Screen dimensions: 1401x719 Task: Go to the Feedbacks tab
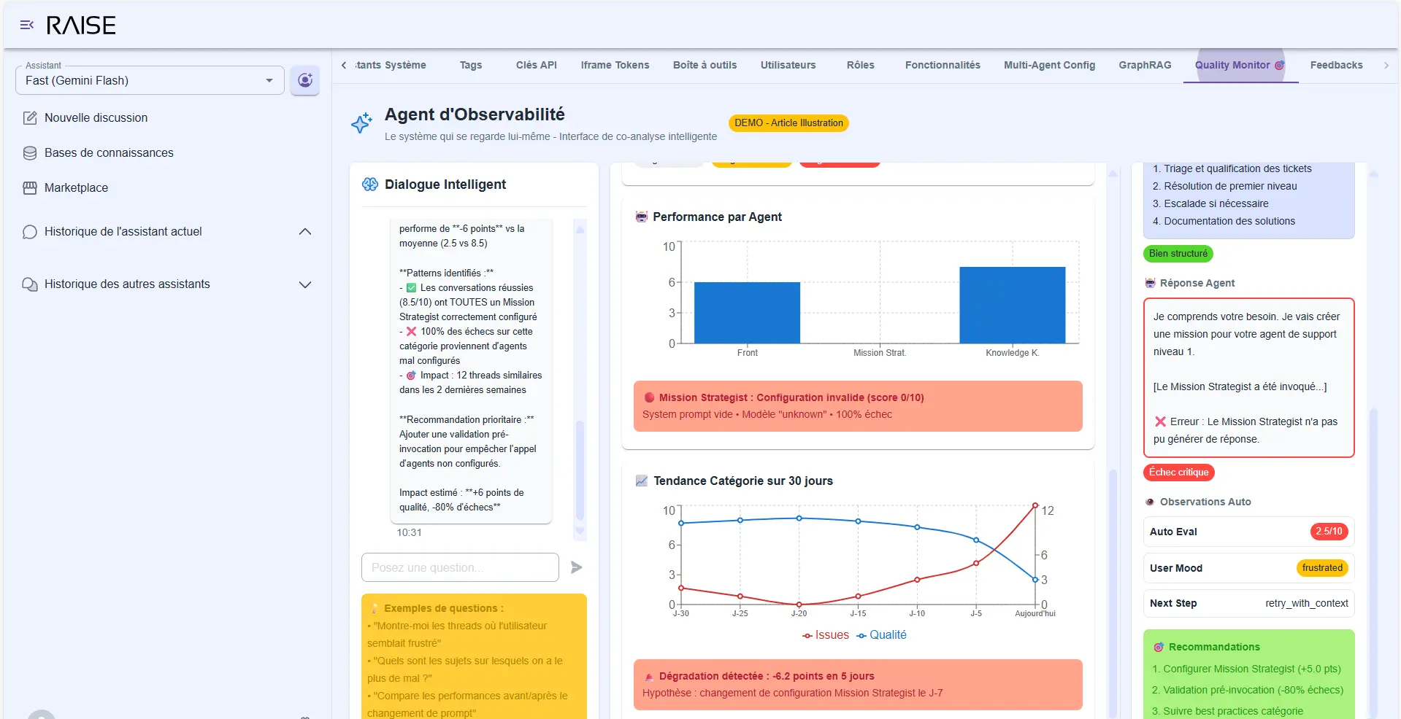[x=1336, y=65]
